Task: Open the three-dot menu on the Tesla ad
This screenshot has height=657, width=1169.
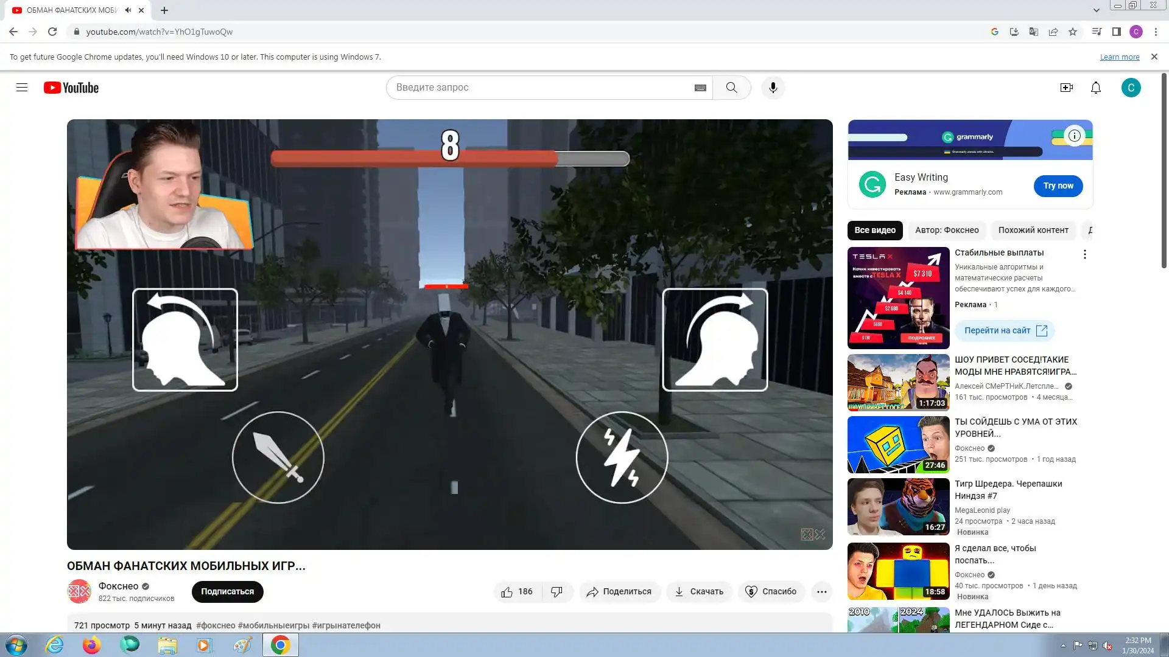Action: (x=1084, y=254)
